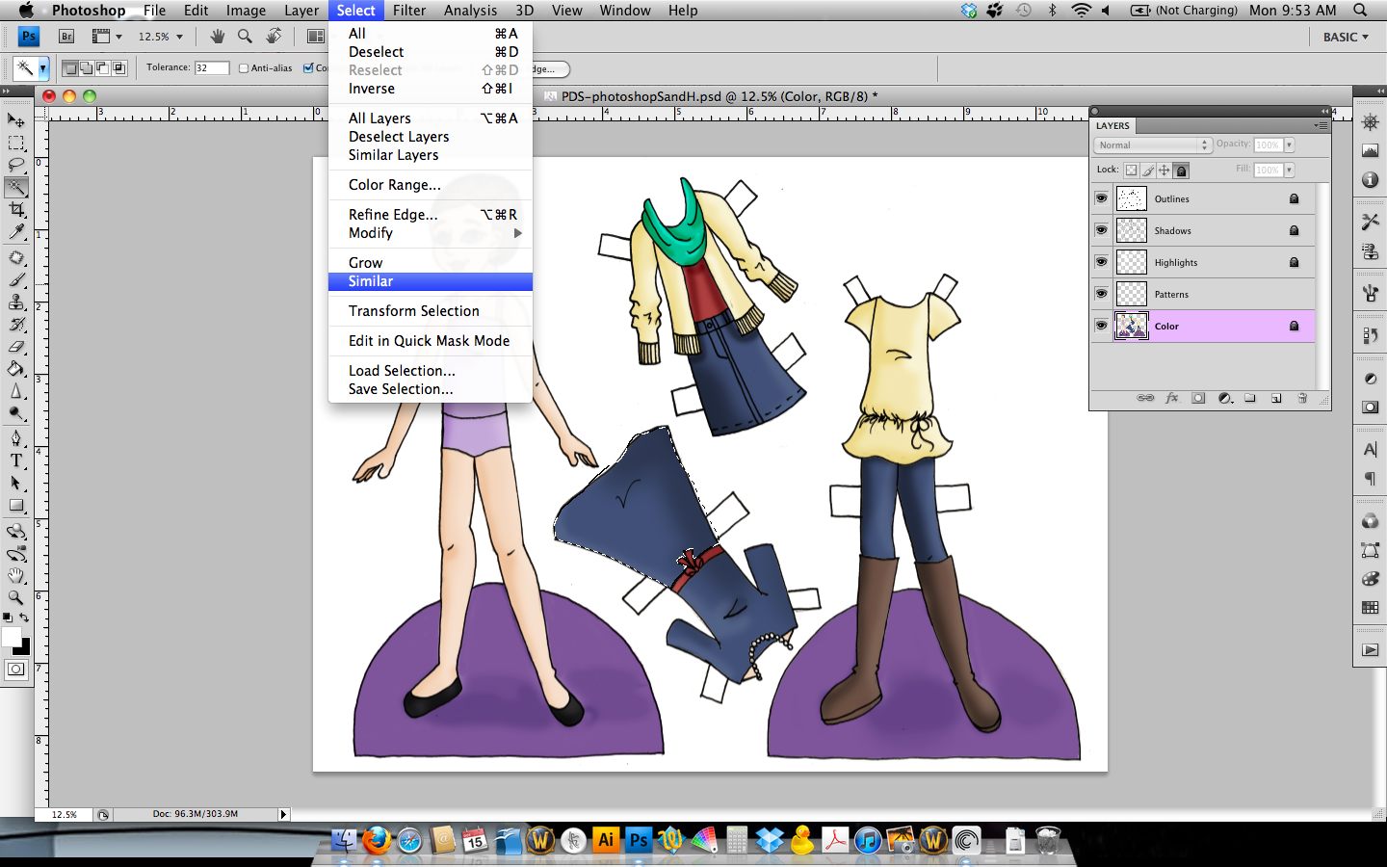Choose the Horizontal Type tool
Image resolution: width=1387 pixels, height=867 pixels.
(x=16, y=460)
